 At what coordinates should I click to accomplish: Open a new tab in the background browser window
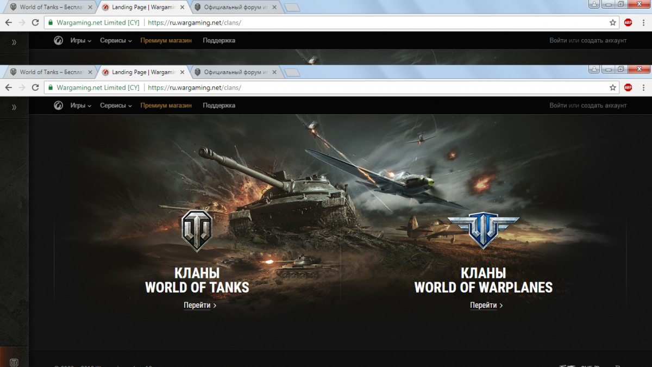[x=292, y=8]
